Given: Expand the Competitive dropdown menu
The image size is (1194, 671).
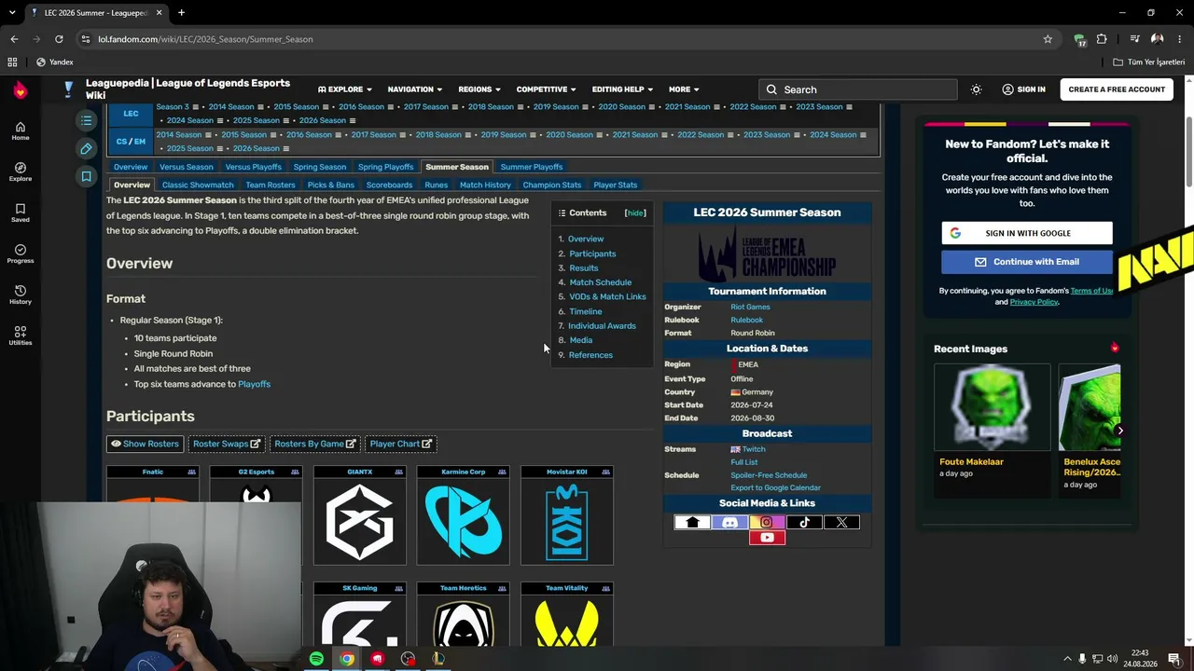Looking at the screenshot, I should click(547, 89).
